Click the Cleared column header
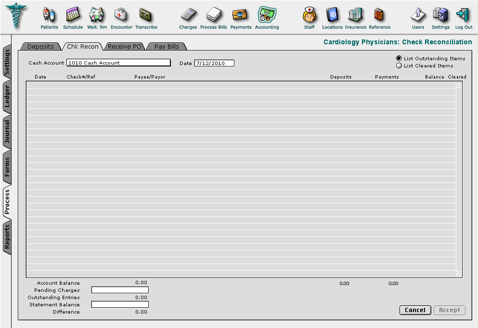The height and width of the screenshot is (328, 478). pos(457,77)
